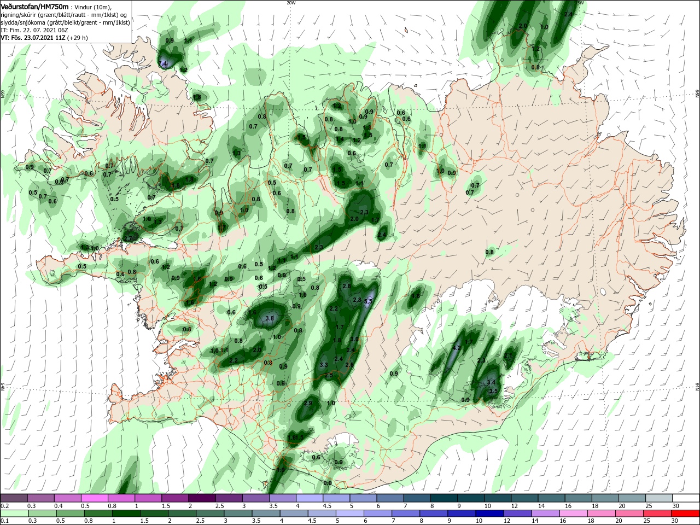This screenshot has height=525, width=700.
Task: Click the 3.8 precipitation value on the map
Action: [x=269, y=318]
